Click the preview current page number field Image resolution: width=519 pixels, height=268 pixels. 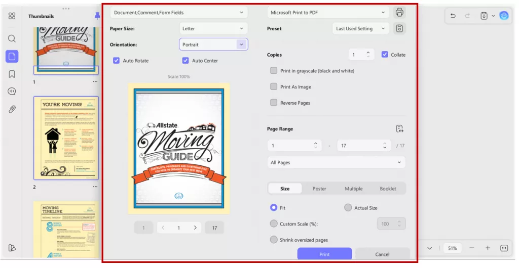[x=179, y=228]
